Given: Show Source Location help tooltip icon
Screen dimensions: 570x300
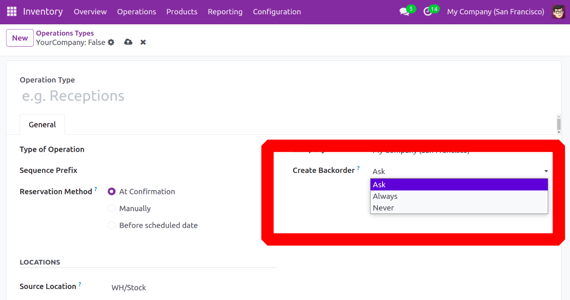Looking at the screenshot, I should 80,284.
